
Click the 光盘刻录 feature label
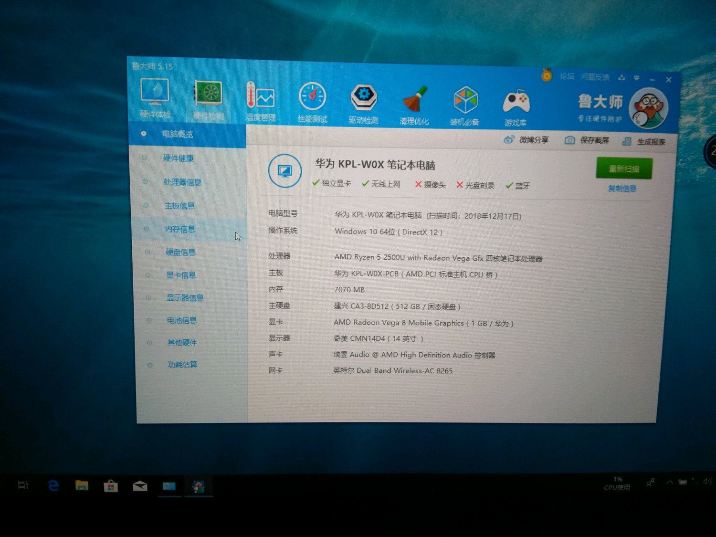(x=480, y=185)
